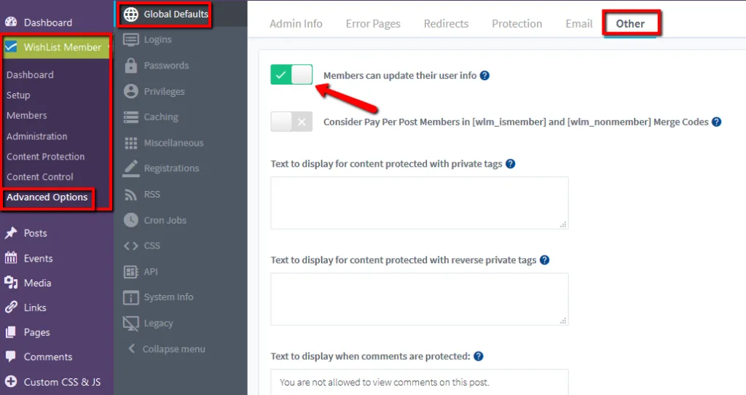This screenshot has width=746, height=395.
Task: Click help icon beside private tags text label
Action: pos(510,164)
